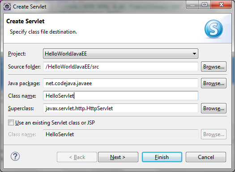Click the greyed-out lower Class name field
The image size is (235, 172).
coord(120,134)
